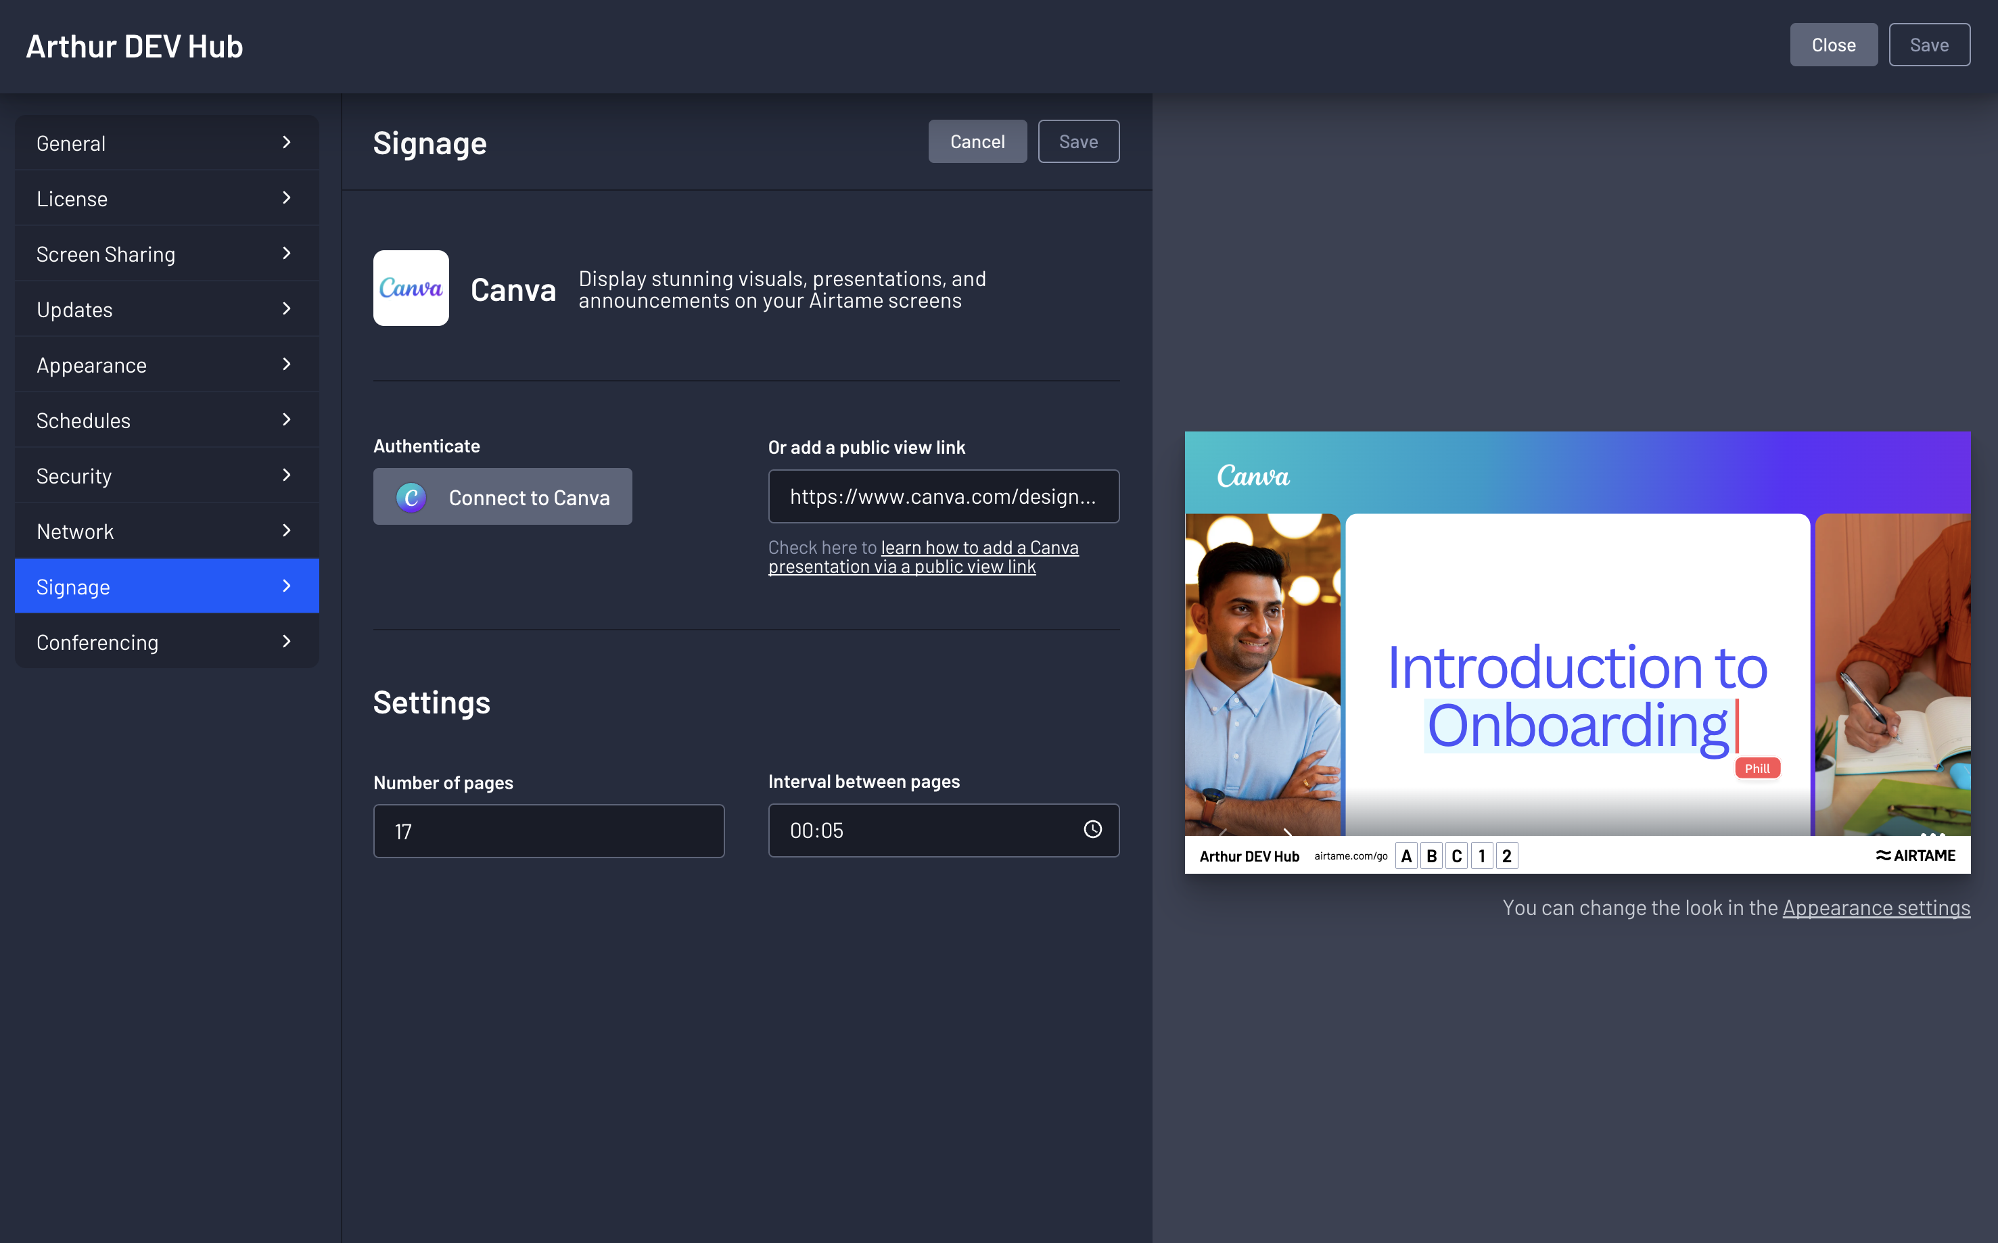Click the Canva logo in preview header

1253,476
